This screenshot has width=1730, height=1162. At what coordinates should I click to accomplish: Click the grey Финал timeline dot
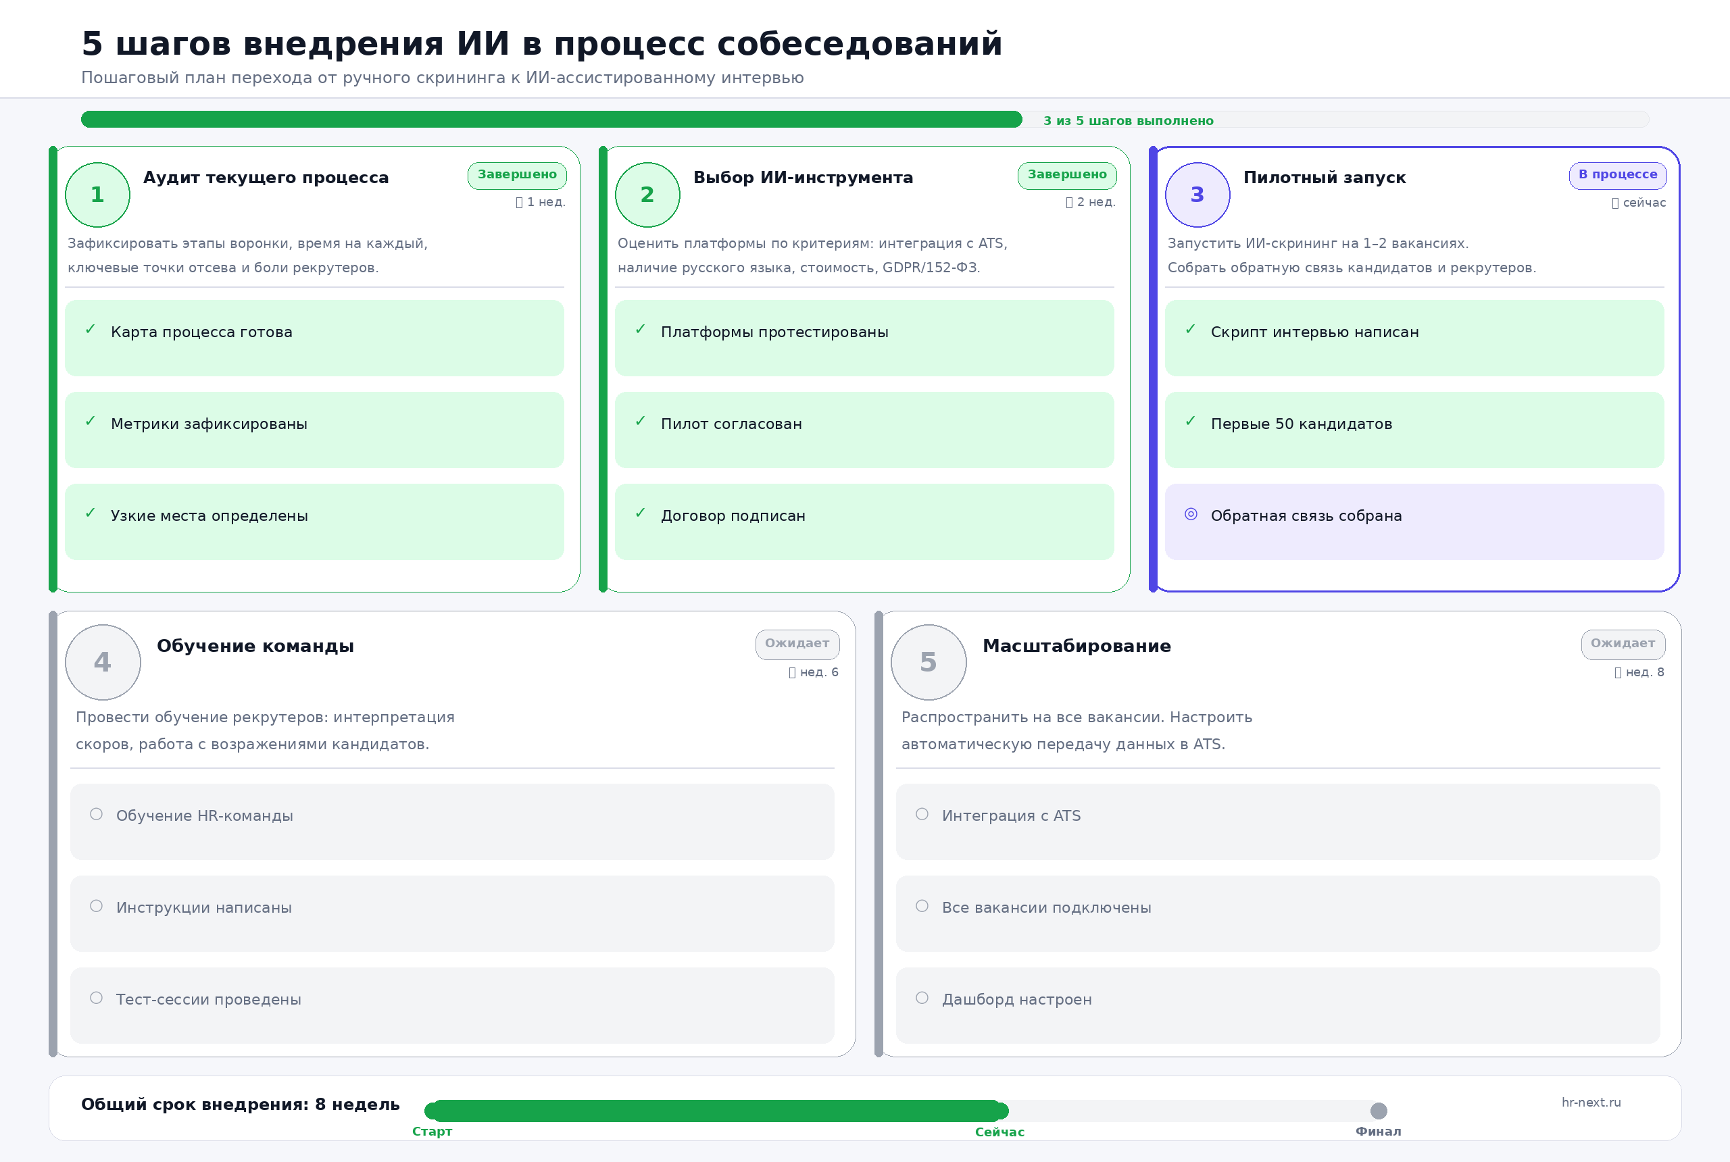[x=1379, y=1111]
